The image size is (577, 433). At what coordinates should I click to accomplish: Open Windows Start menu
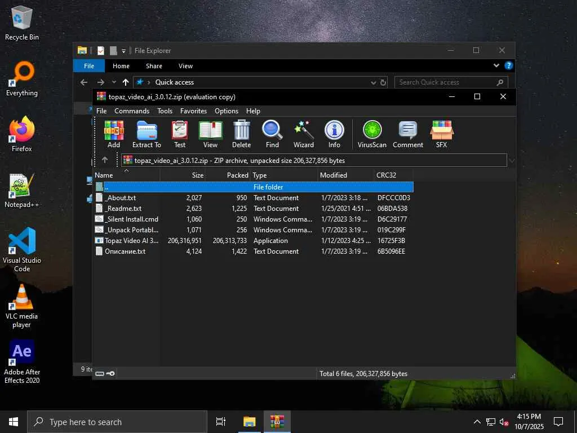coord(14,422)
